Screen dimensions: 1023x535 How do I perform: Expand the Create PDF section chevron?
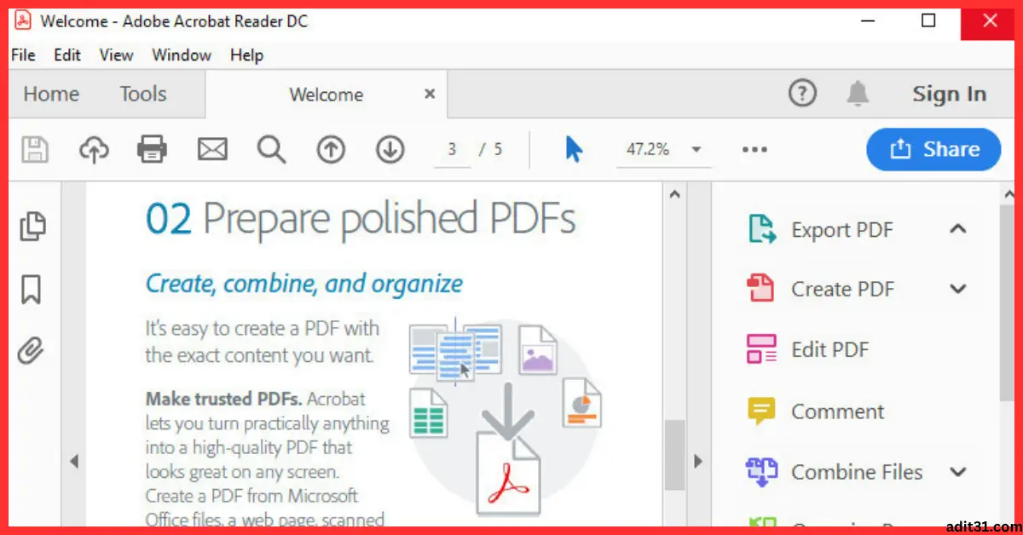click(x=958, y=289)
